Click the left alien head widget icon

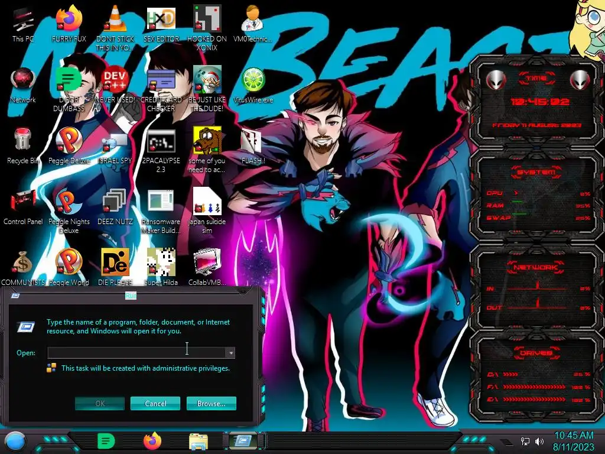click(x=496, y=80)
